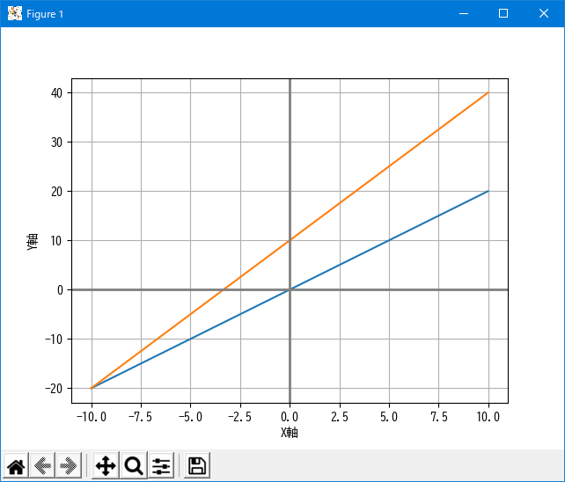Viewport: 565px width, 482px height.
Task: Maximize the Figure 1 window
Action: point(503,14)
